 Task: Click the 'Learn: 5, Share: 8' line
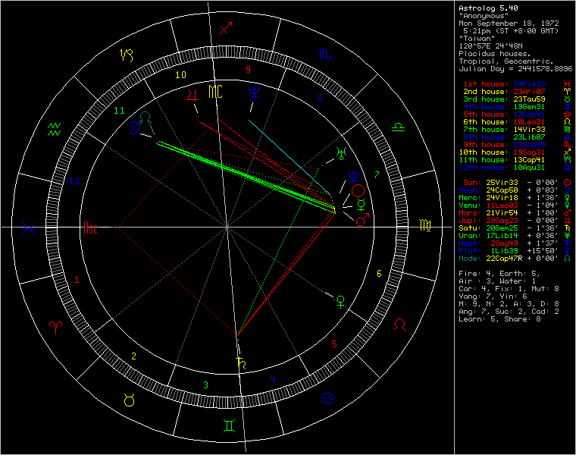[499, 319]
